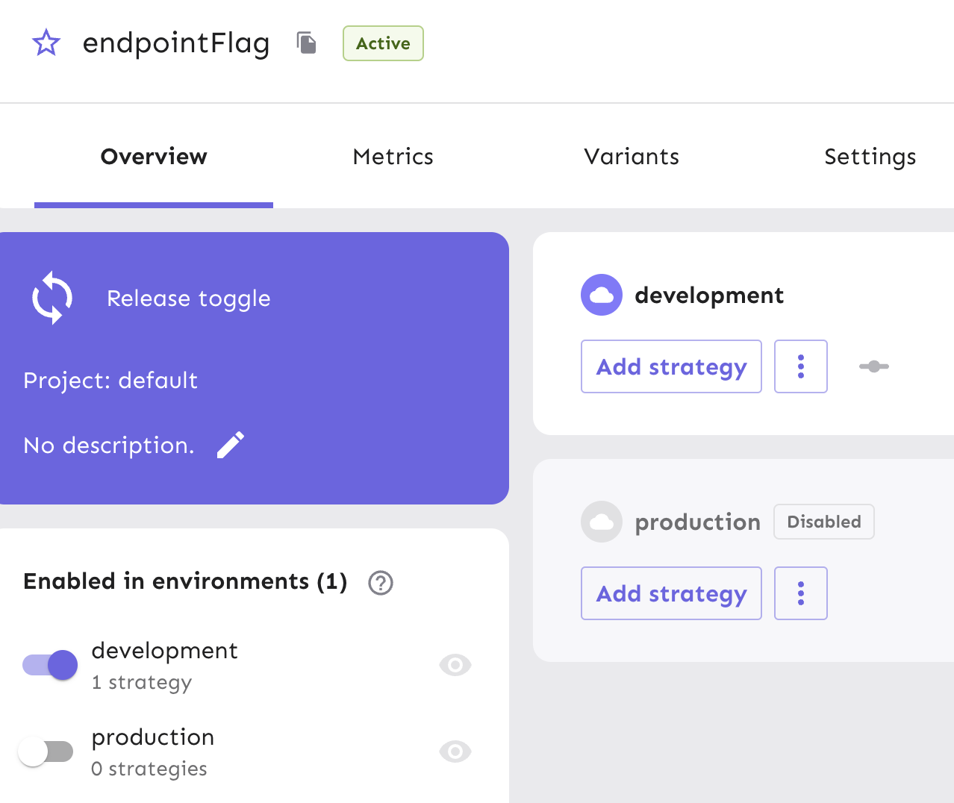Click the development environment cloud icon
The width and height of the screenshot is (954, 803).
[x=601, y=294]
